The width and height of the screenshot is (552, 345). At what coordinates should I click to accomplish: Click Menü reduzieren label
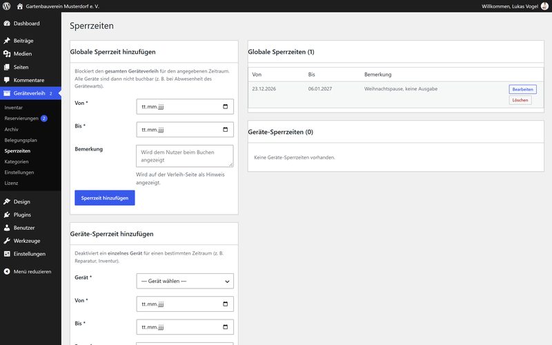pyautogui.click(x=32, y=271)
